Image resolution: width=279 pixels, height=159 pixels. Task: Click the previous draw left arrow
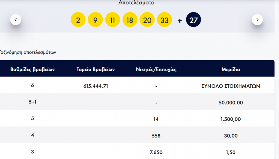tap(16, 20)
